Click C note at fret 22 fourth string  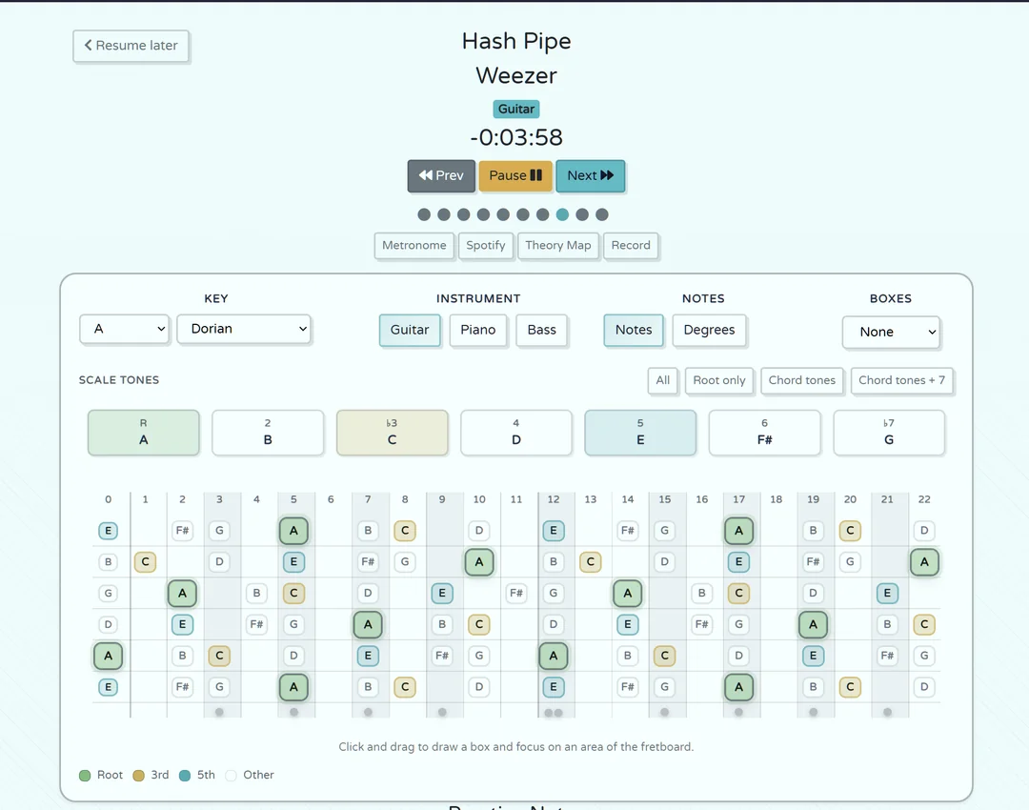(924, 624)
